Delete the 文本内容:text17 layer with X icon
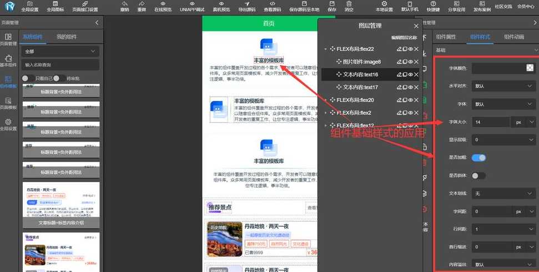Image resolution: width=539 pixels, height=272 pixels. coord(416,87)
